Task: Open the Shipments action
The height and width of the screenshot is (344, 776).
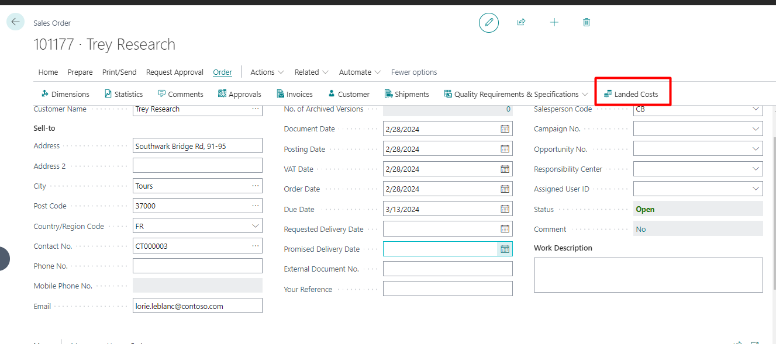Action: coord(407,94)
